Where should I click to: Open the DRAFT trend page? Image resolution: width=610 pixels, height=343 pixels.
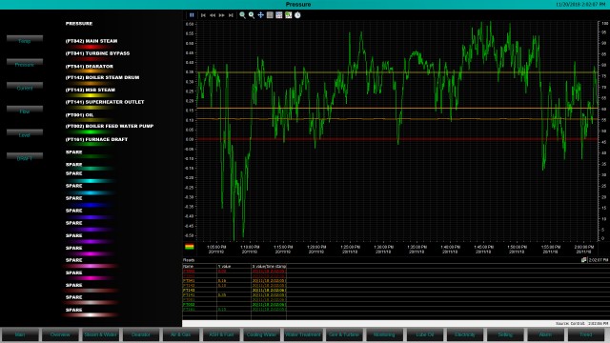coord(25,157)
